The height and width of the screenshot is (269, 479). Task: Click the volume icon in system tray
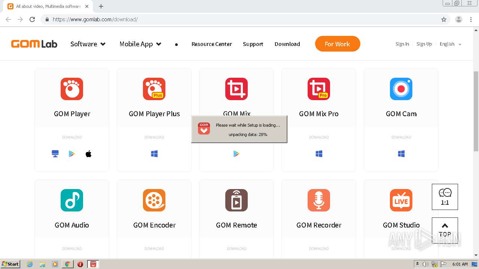pyautogui.click(x=425, y=264)
